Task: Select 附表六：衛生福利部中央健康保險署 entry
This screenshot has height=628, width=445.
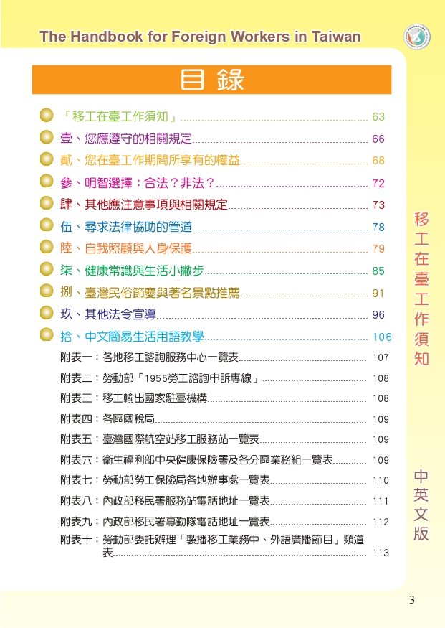Action: [x=197, y=460]
